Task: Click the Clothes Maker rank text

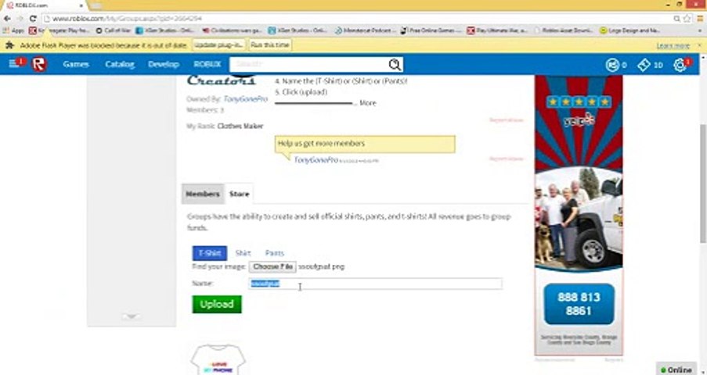Action: pyautogui.click(x=240, y=126)
